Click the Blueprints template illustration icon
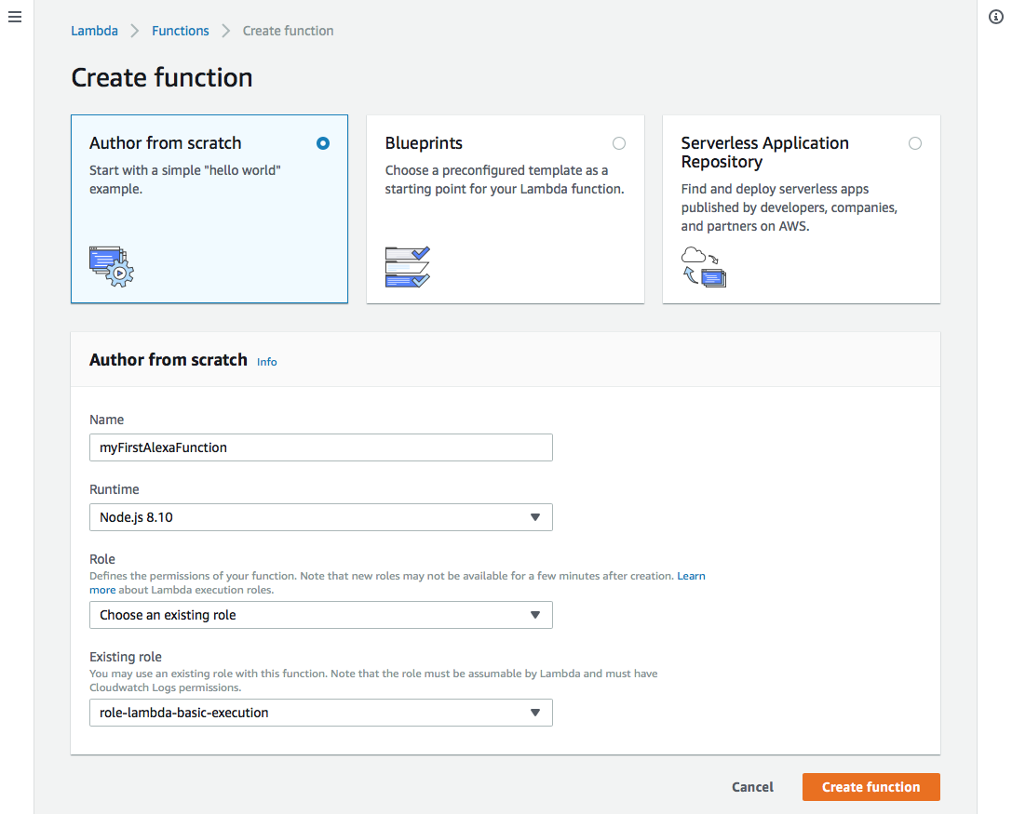Image resolution: width=1012 pixels, height=814 pixels. (x=407, y=266)
